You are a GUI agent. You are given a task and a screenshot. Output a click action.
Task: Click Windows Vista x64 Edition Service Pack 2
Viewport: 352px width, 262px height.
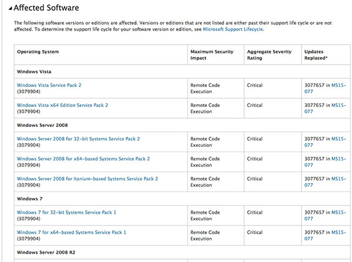pos(62,105)
